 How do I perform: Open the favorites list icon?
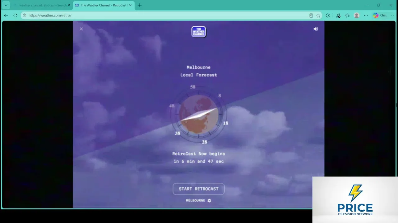coord(347,15)
